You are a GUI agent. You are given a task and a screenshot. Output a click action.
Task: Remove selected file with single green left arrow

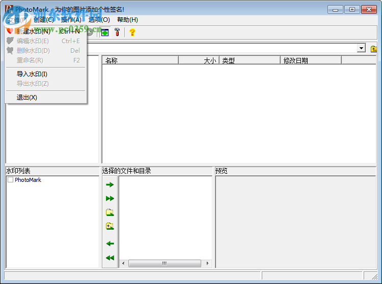(x=110, y=243)
